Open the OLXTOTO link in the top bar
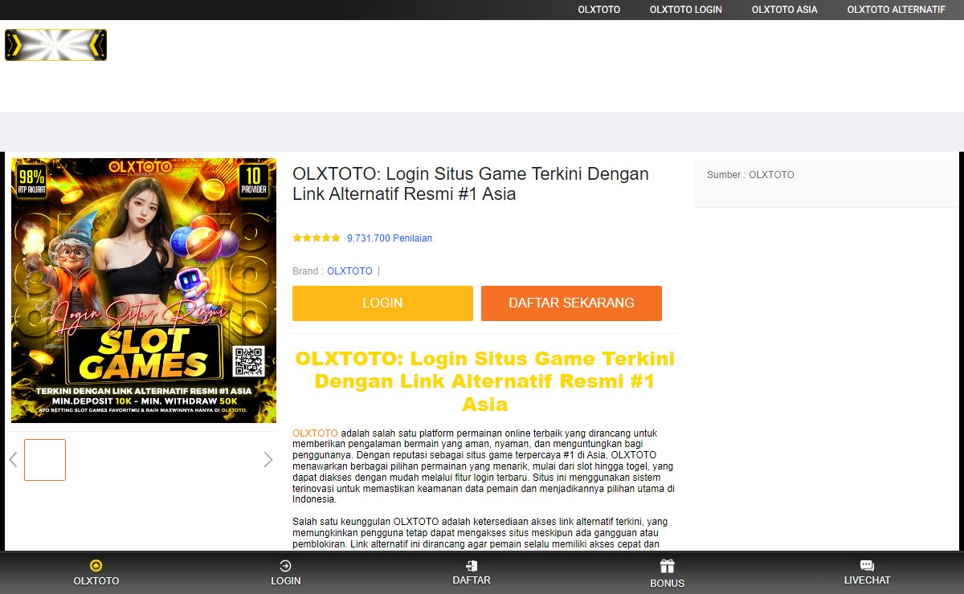This screenshot has width=964, height=594. pyautogui.click(x=598, y=10)
